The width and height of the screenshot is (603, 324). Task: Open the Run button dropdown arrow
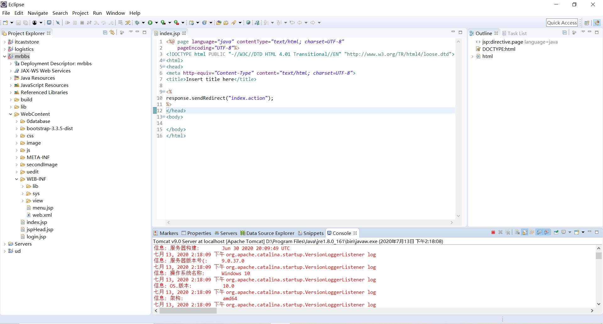[x=156, y=23]
